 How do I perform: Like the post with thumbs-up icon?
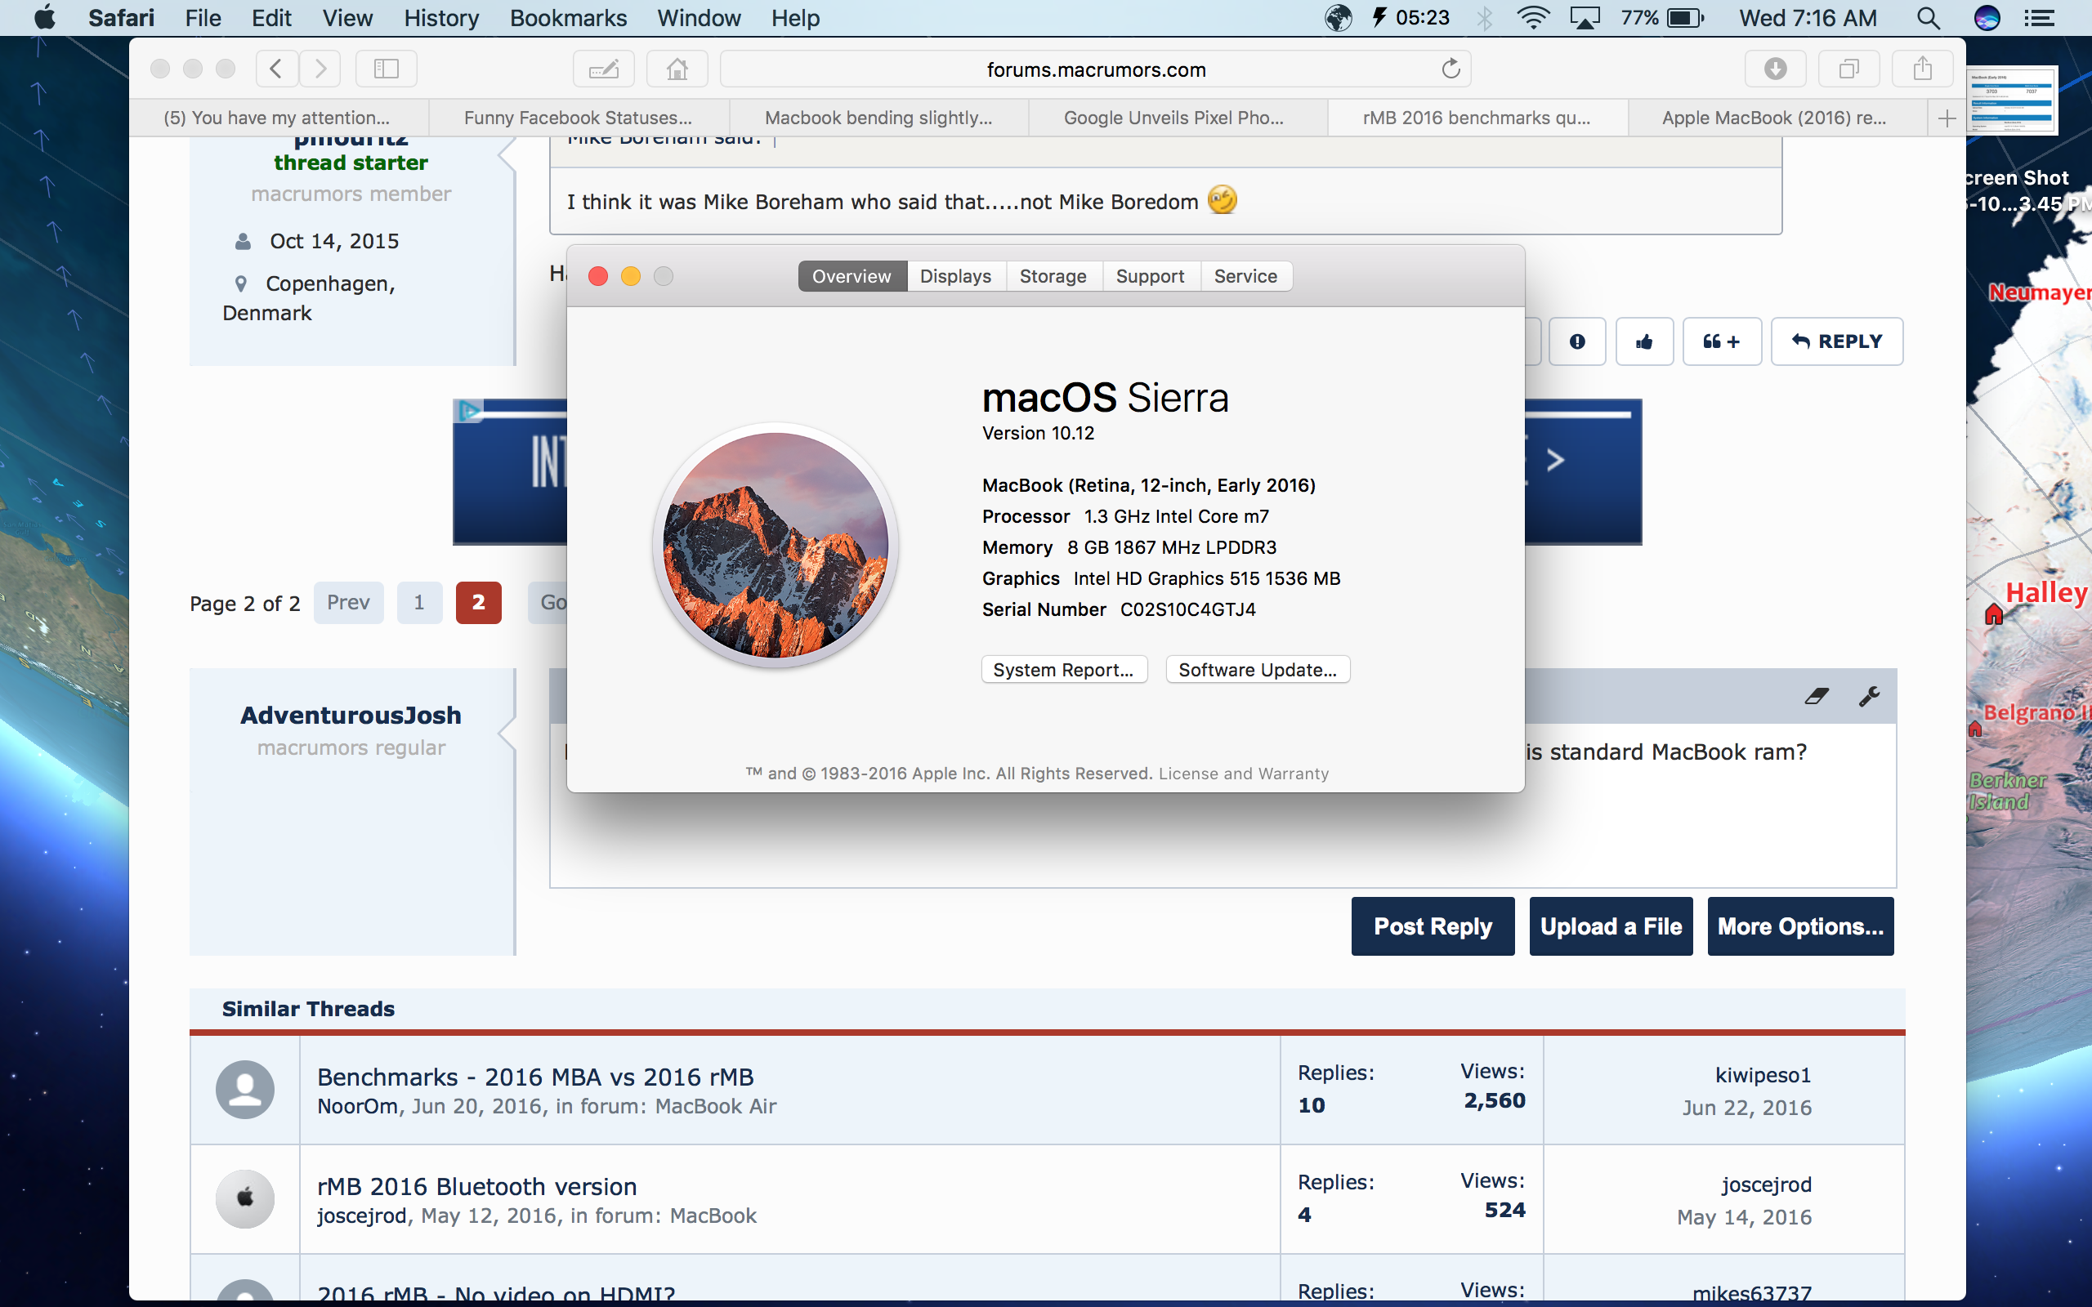[x=1644, y=341]
